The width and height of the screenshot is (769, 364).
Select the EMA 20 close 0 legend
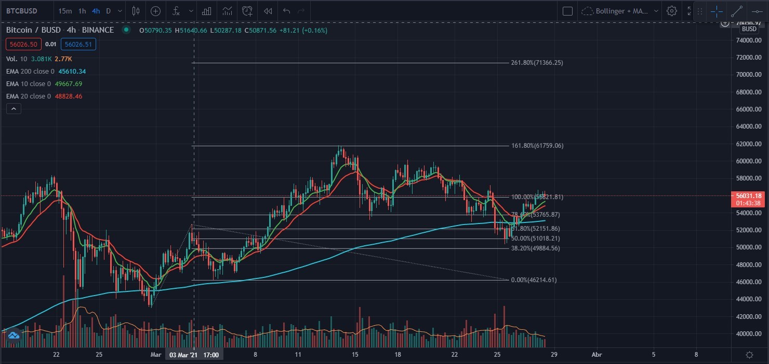(44, 96)
